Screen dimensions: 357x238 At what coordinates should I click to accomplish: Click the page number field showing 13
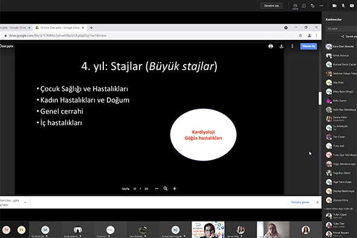point(135,189)
